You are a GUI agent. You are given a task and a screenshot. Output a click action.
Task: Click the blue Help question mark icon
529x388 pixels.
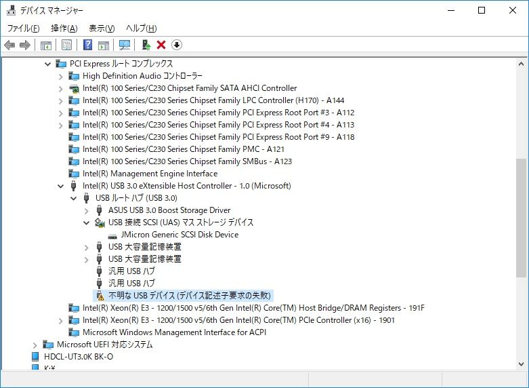point(88,45)
